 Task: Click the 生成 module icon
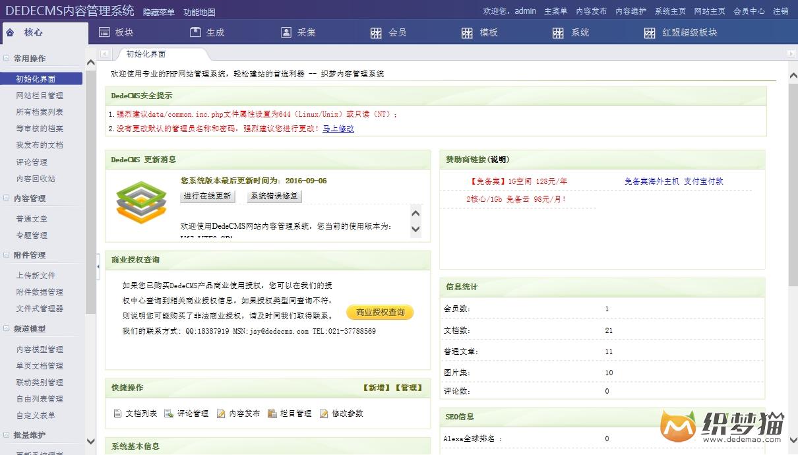pos(195,32)
